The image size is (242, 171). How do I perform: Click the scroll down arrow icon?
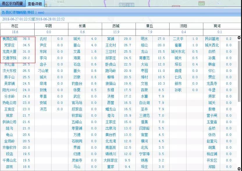[239, 169]
